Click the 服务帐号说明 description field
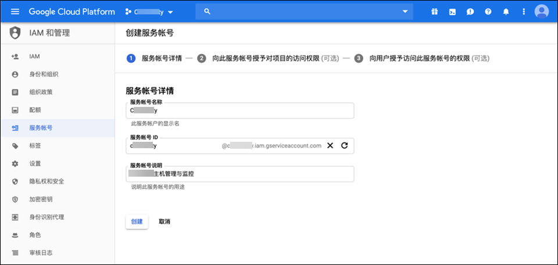 click(x=240, y=174)
